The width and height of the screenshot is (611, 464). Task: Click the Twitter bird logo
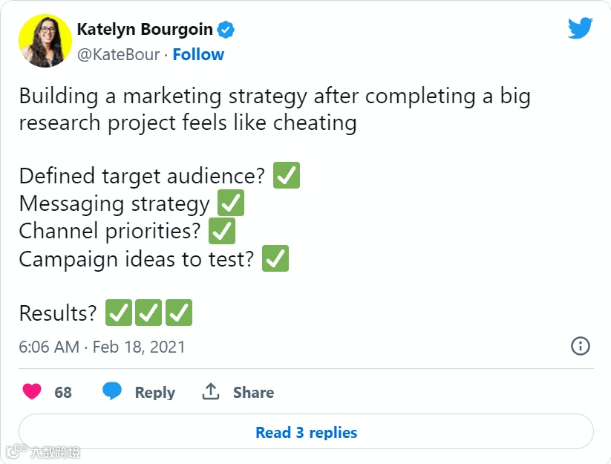(x=581, y=29)
